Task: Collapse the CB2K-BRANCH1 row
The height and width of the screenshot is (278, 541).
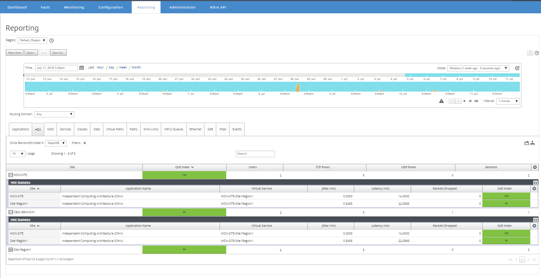Action: point(10,212)
